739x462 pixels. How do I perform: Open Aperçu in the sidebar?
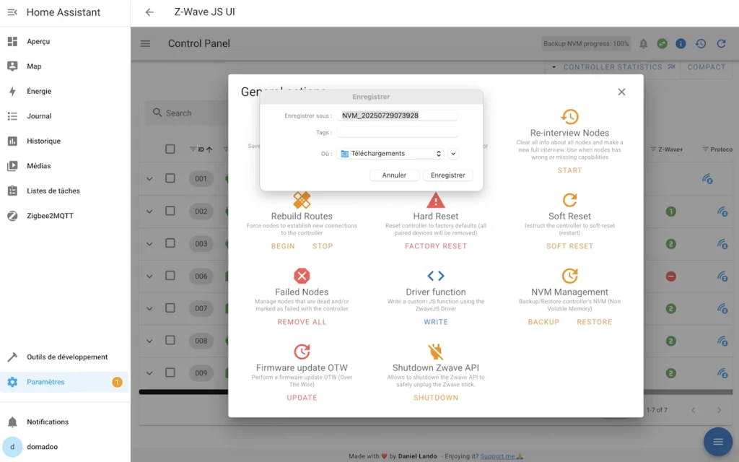click(x=65, y=41)
